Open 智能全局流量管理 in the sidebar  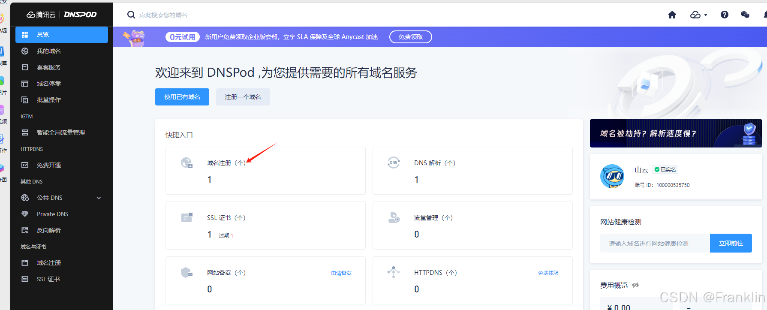point(62,132)
